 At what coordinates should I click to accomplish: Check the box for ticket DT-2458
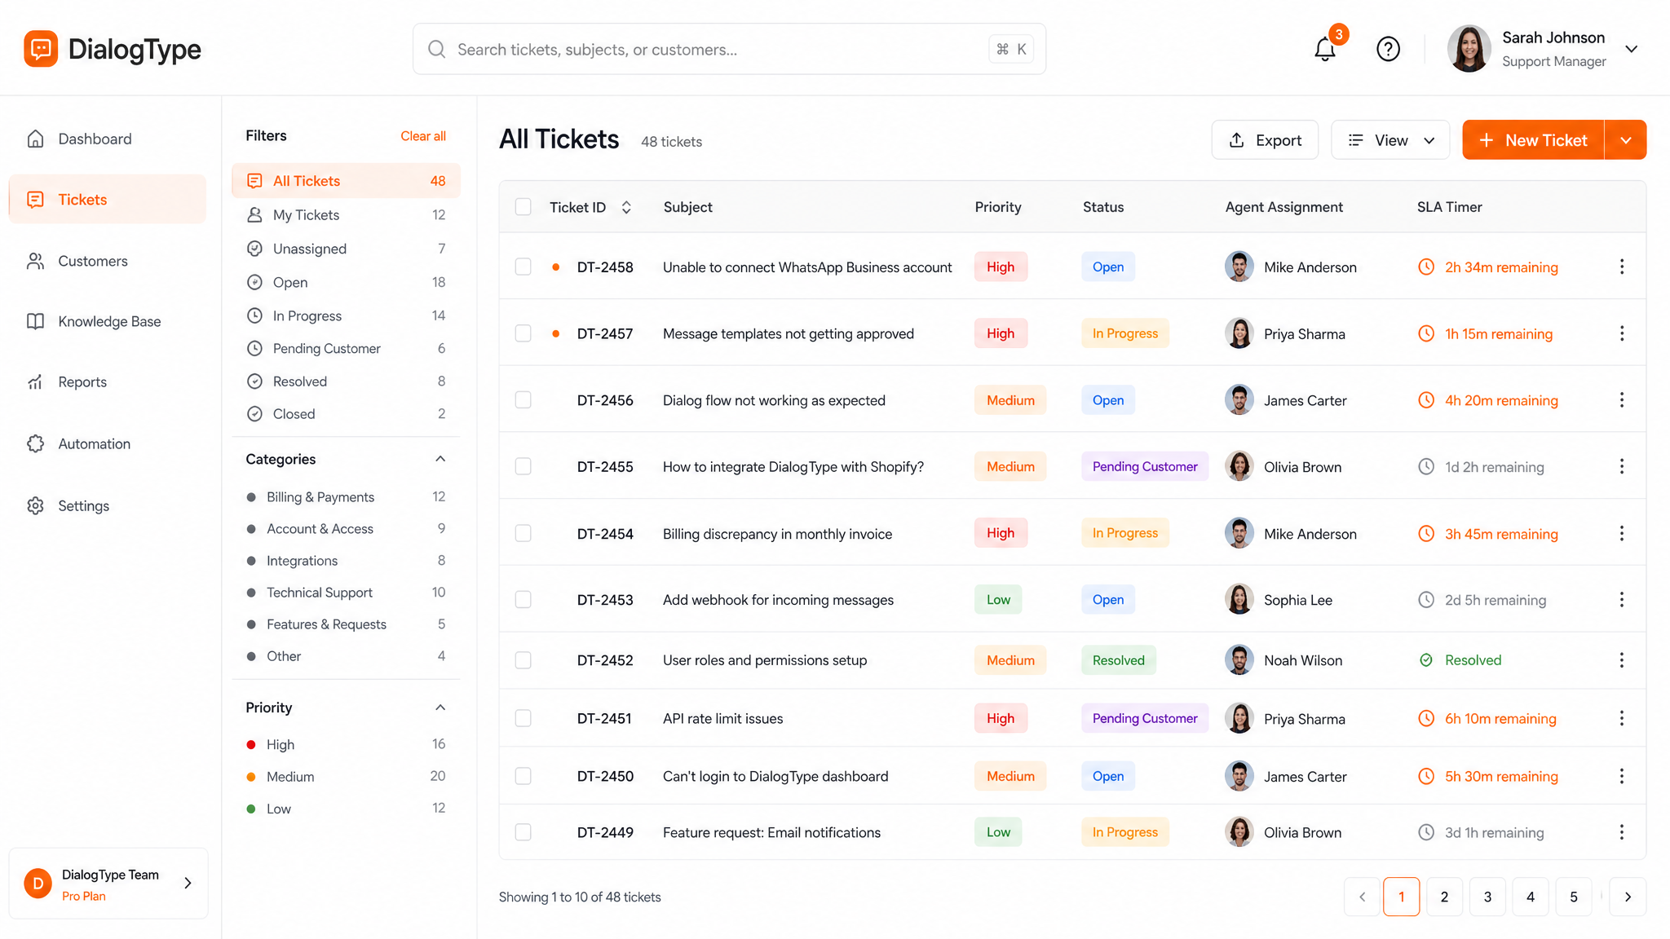524,267
